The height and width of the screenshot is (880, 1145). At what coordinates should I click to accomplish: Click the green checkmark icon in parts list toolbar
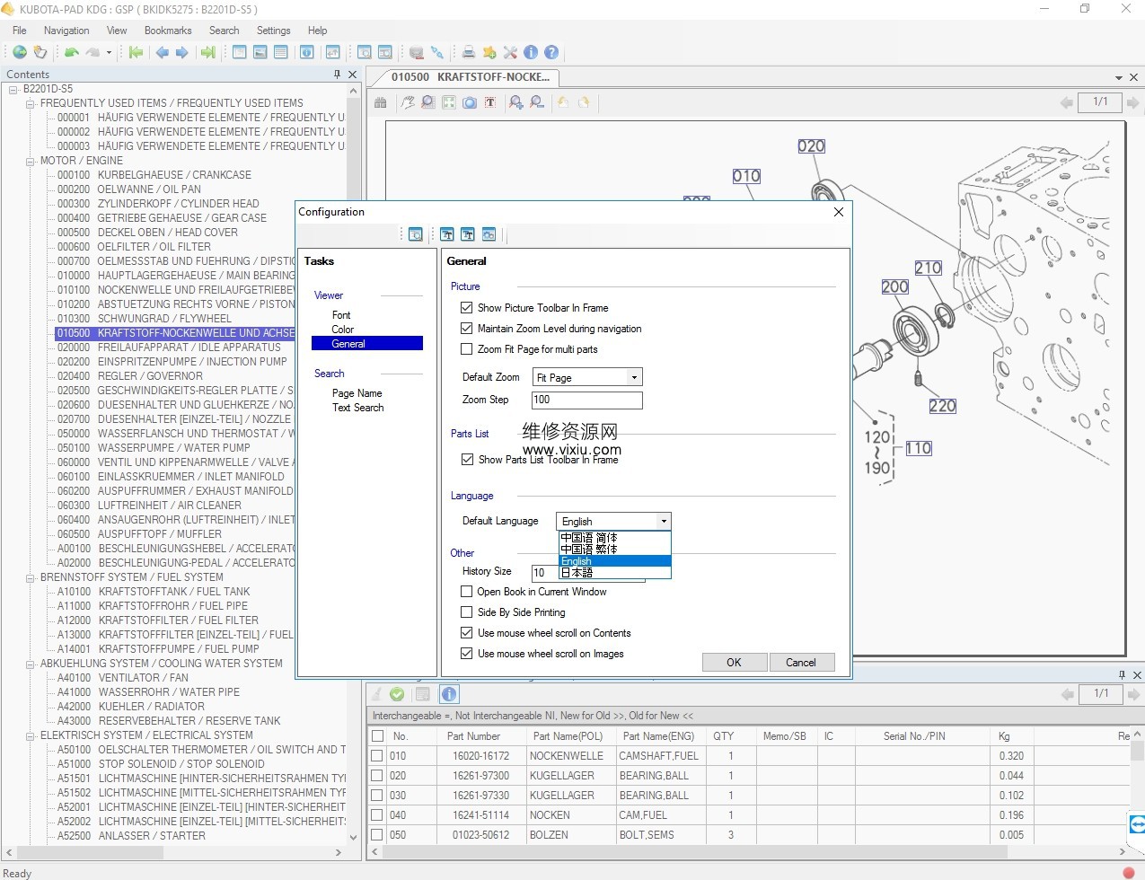click(x=397, y=693)
